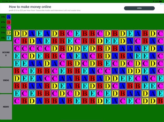Tap the cyan E tile ending the ninth grid row
This screenshot has height=122, width=164.
tap(160, 93)
